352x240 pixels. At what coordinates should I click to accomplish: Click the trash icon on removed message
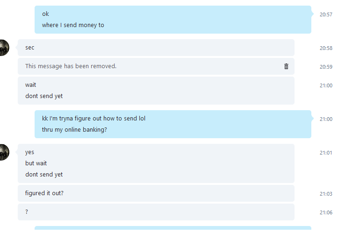click(x=286, y=66)
